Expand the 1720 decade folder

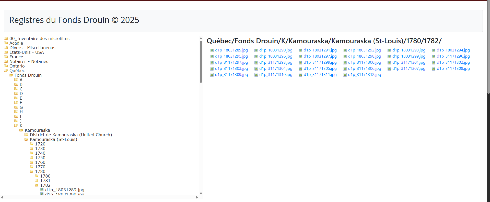(x=40, y=144)
